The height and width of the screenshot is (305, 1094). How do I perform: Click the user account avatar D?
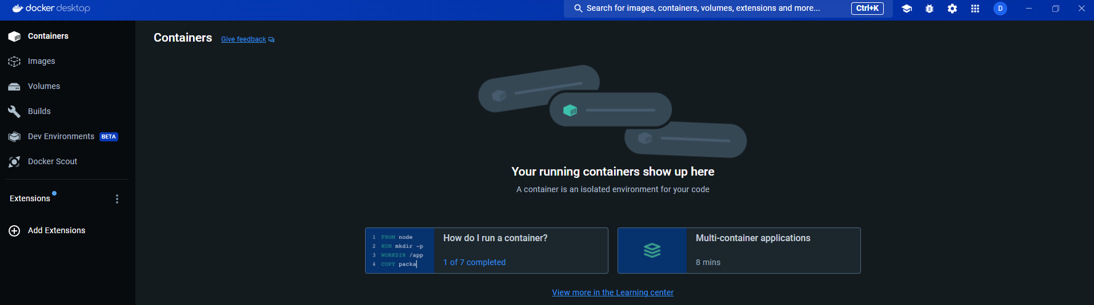click(1000, 9)
